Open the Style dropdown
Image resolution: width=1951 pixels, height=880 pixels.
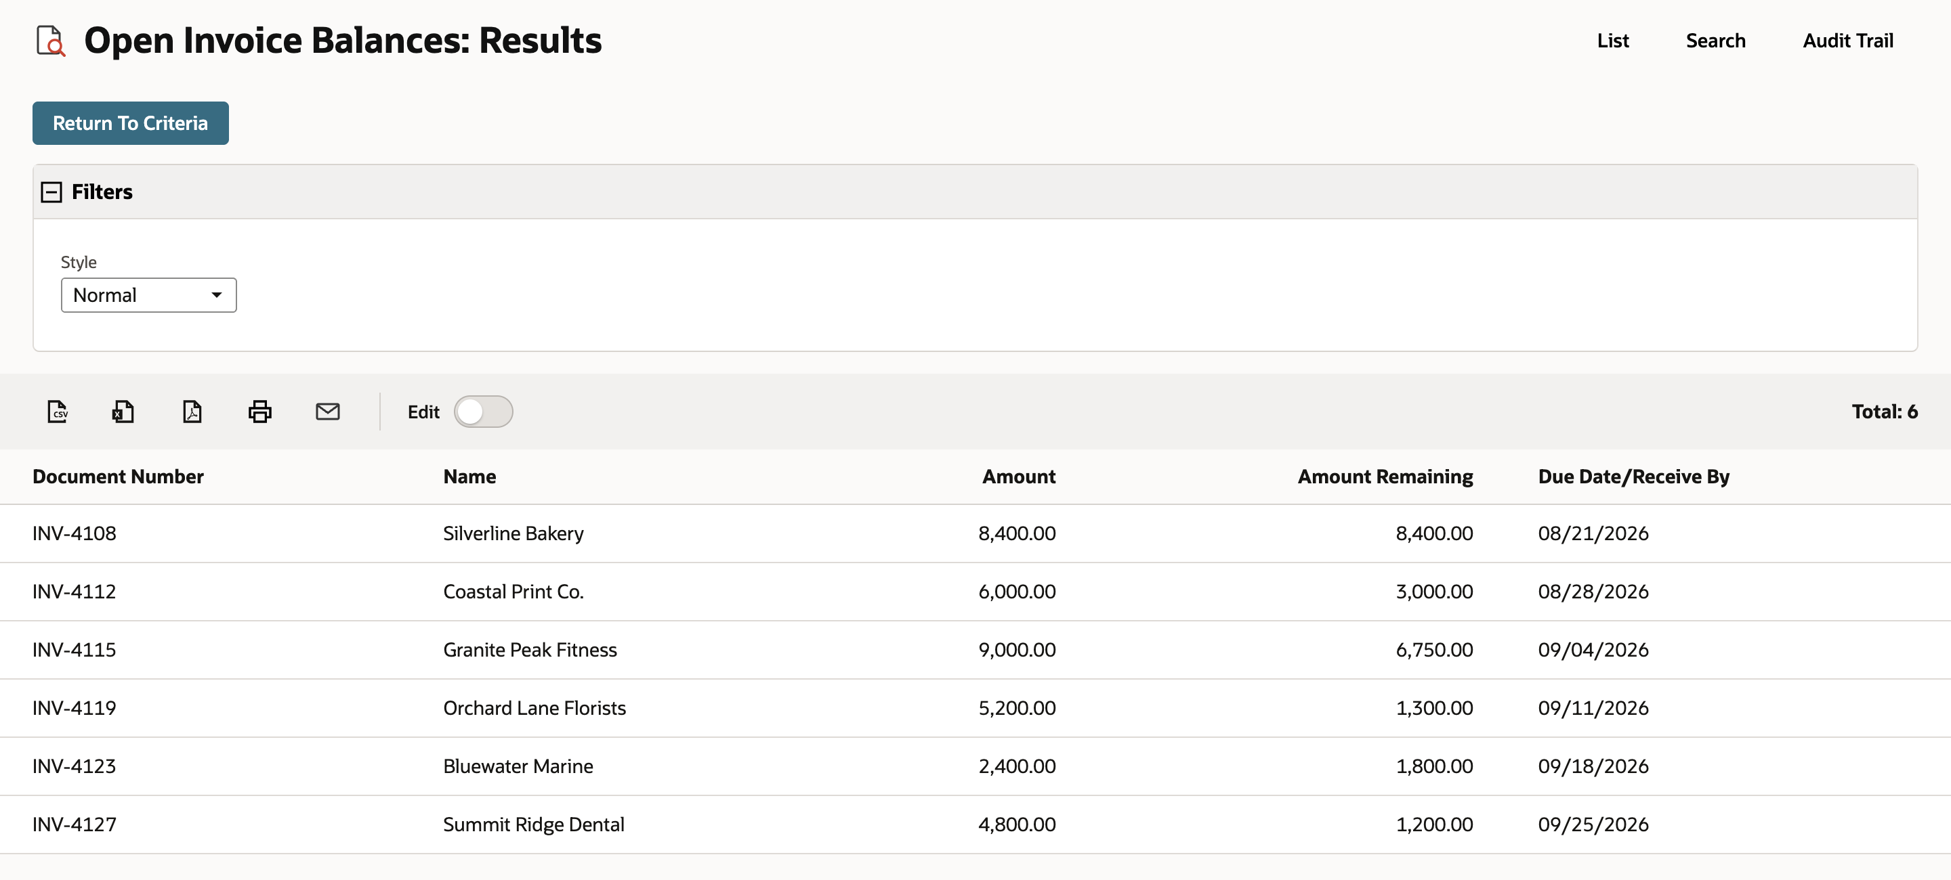coord(148,295)
